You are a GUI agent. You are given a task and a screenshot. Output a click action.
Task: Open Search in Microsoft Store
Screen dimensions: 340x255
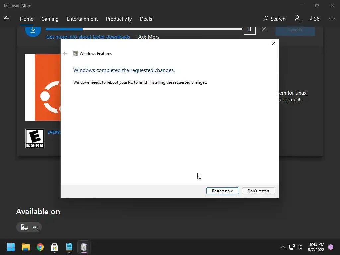click(x=274, y=19)
